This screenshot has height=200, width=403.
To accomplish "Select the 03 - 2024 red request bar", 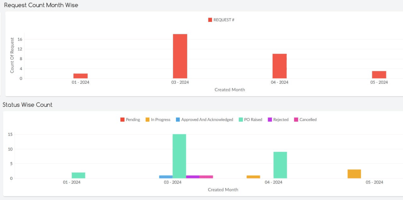I will click(x=180, y=56).
